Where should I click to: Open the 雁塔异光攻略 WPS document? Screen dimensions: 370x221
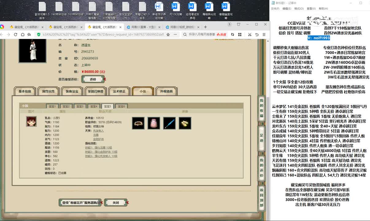click(x=209, y=10)
